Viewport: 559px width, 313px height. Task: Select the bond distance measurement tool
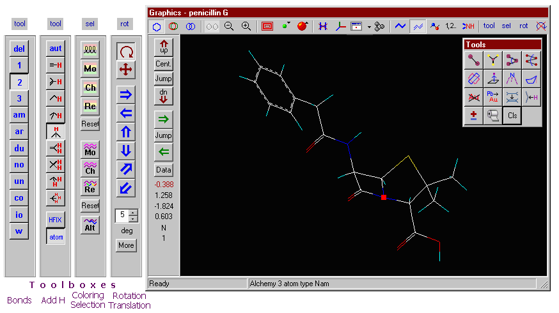click(474, 60)
